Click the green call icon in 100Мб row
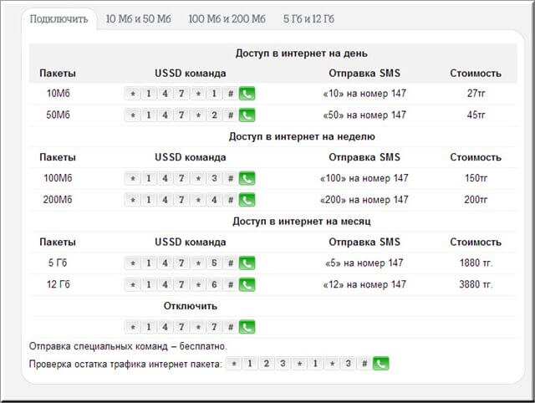The width and height of the screenshot is (535, 403). [x=247, y=178]
